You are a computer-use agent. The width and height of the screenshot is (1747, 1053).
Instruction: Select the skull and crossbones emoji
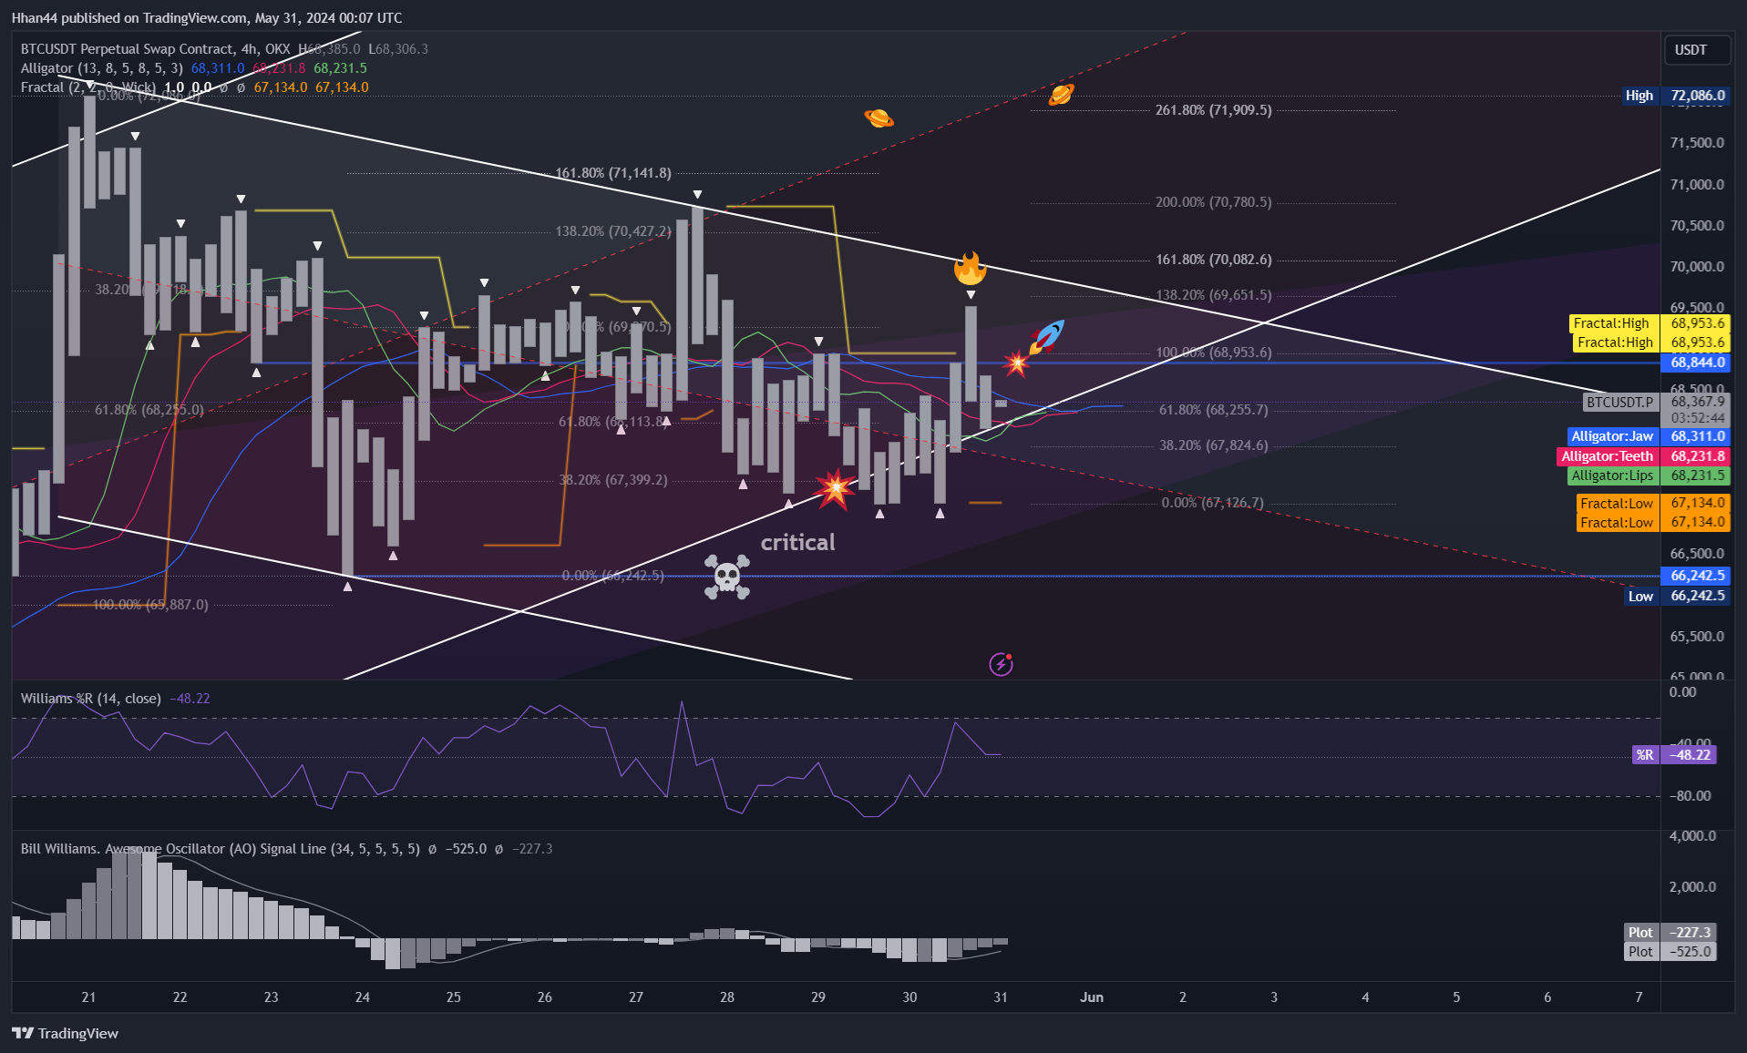click(x=726, y=577)
